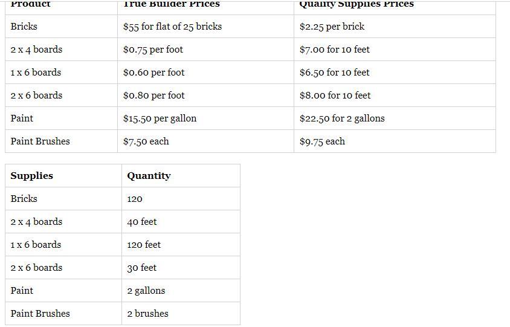Click the Quantity column header
This screenshot has height=327, width=510.
pos(181,176)
